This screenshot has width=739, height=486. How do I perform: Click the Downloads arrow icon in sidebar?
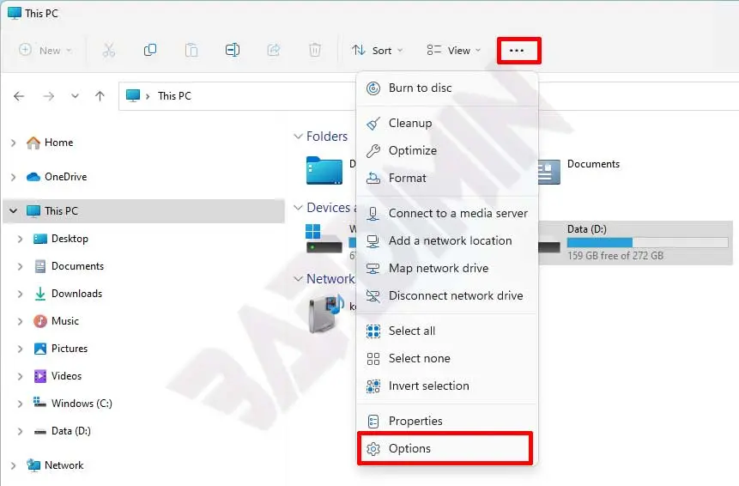(x=40, y=294)
